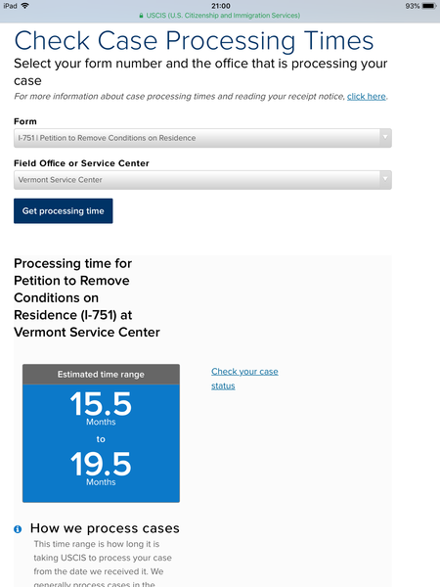Viewport: 440px width, 587px height.
Task: Open the click here link
Action: pos(367,97)
